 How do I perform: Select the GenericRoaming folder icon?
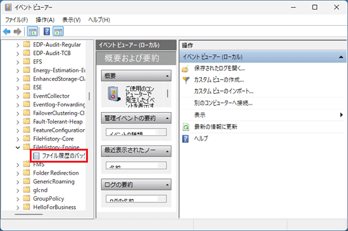click(x=27, y=181)
